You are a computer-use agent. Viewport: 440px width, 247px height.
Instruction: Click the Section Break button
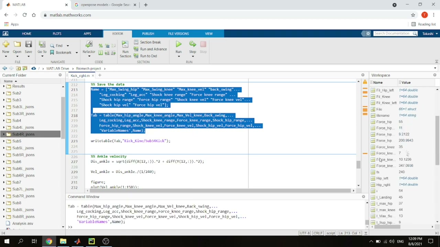147,42
